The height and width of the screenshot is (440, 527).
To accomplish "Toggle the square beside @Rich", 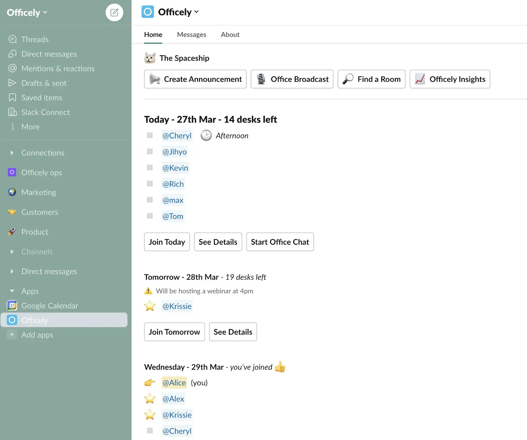I will [x=150, y=184].
